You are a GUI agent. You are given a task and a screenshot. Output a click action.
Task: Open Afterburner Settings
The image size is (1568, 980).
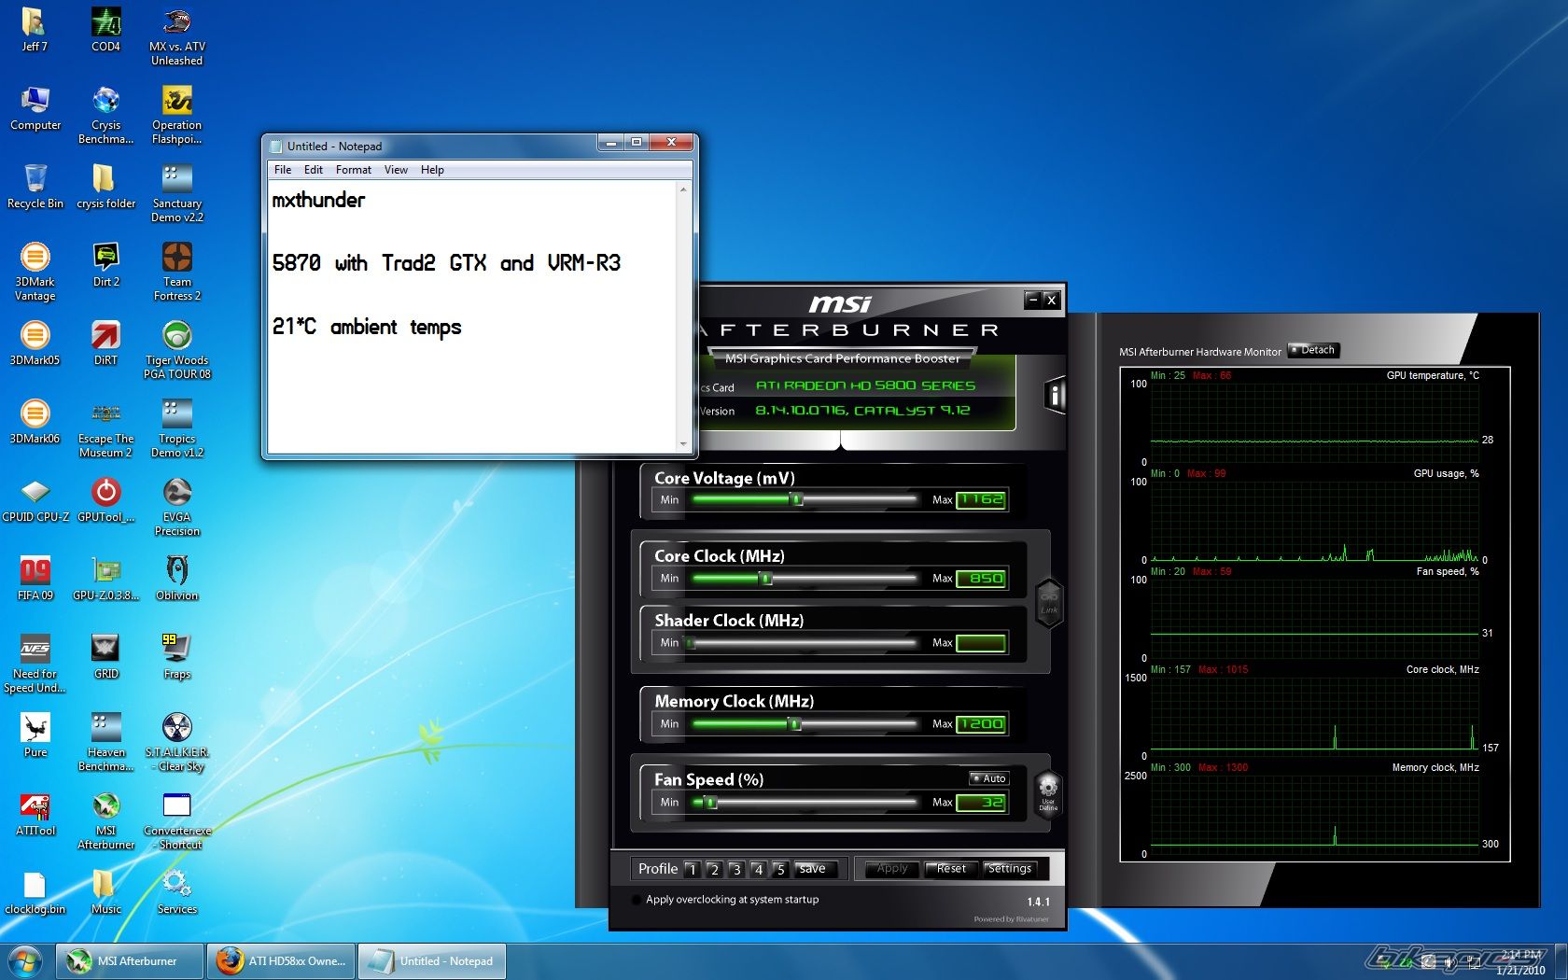1009,869
